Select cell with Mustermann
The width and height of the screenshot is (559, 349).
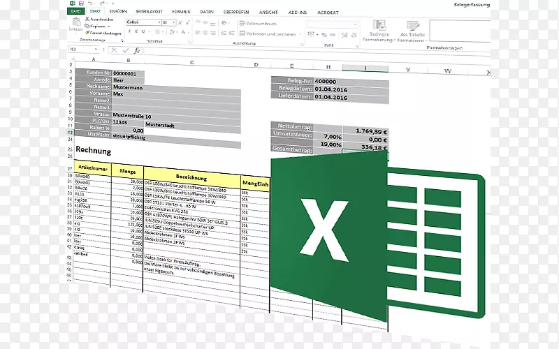click(x=128, y=87)
